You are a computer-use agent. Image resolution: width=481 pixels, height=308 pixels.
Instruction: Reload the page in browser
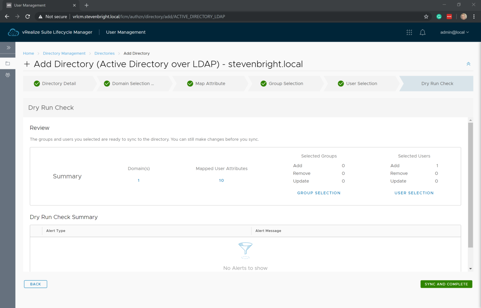(x=28, y=17)
